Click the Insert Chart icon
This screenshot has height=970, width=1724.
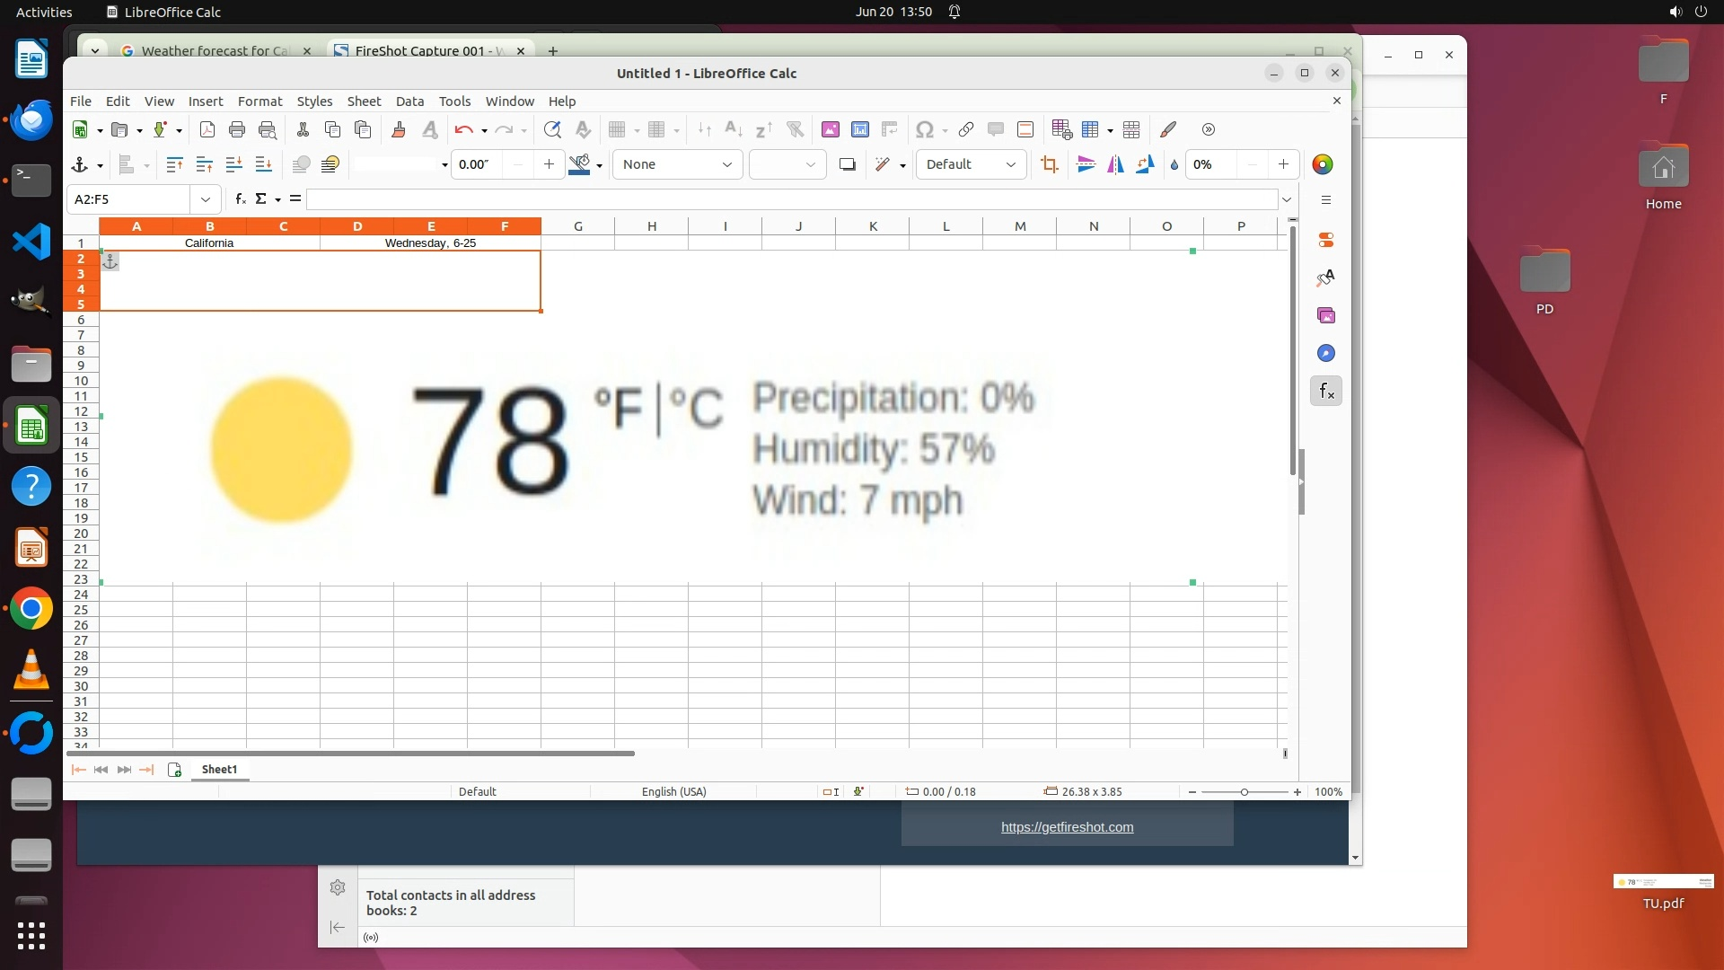pos(859,129)
